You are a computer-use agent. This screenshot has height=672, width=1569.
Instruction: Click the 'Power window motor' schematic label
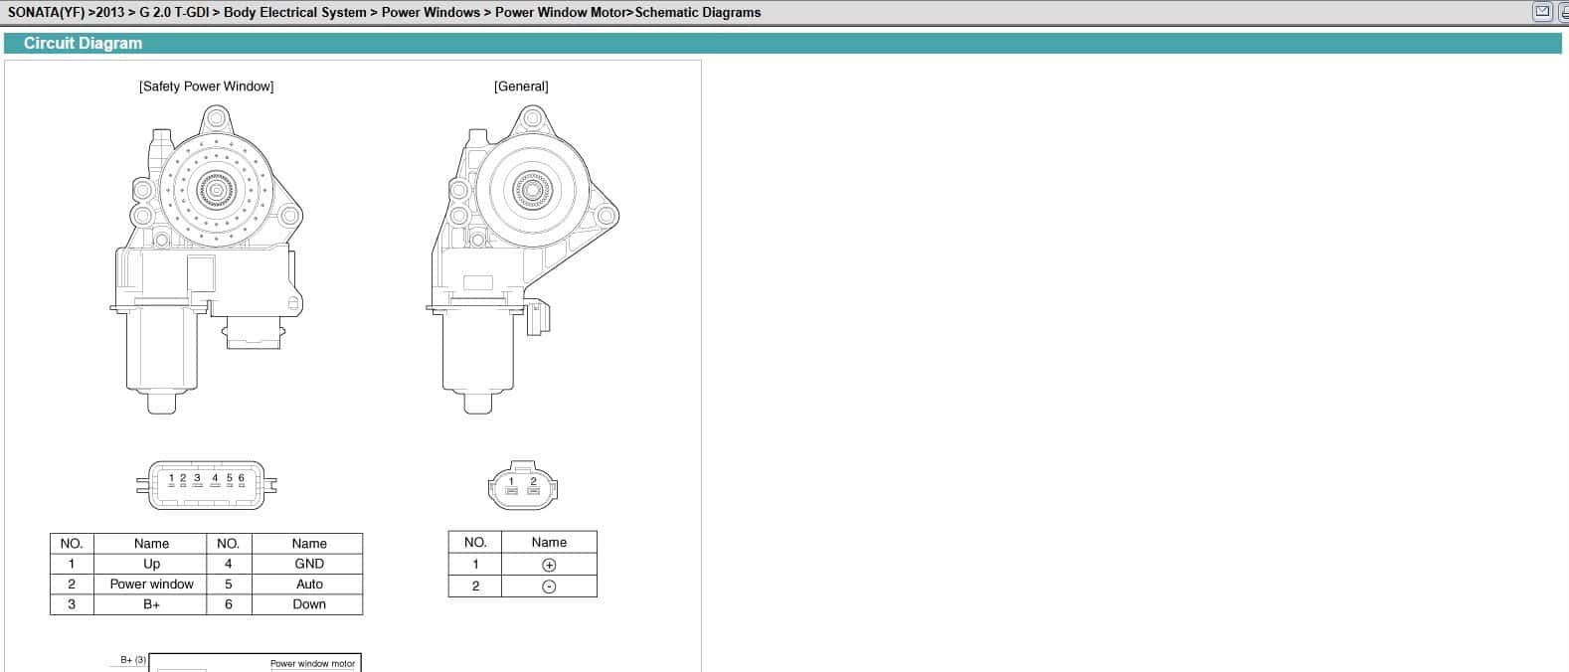(x=312, y=663)
